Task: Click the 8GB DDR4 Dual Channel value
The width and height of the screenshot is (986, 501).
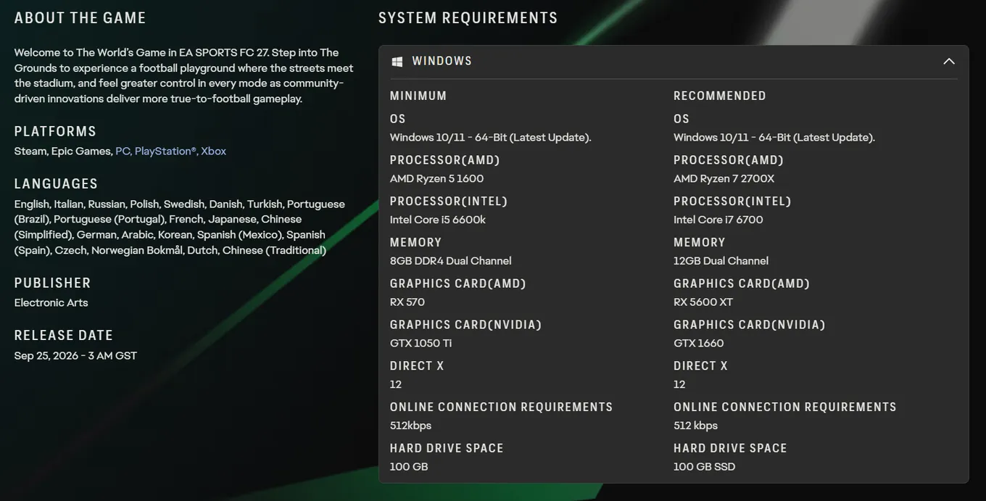Action: [451, 261]
